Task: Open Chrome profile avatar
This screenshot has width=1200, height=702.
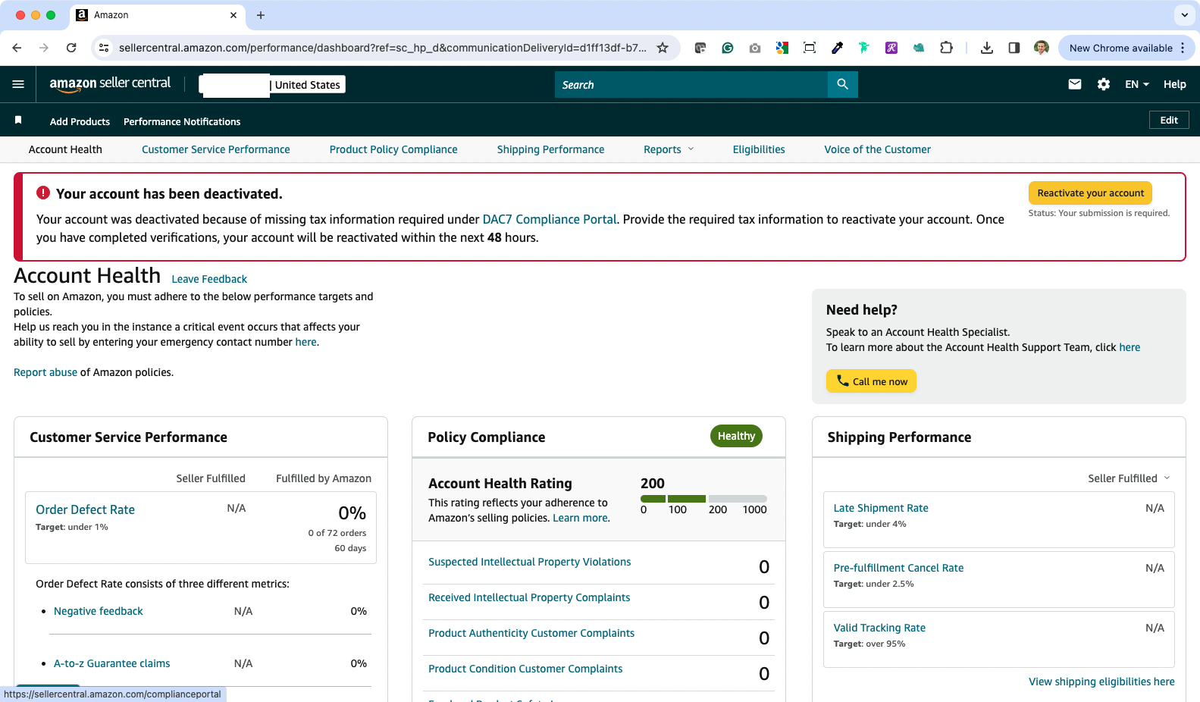Action: (x=1042, y=48)
